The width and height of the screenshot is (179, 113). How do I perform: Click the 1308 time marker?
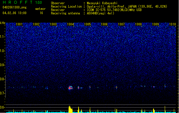[x=138, y=24]
